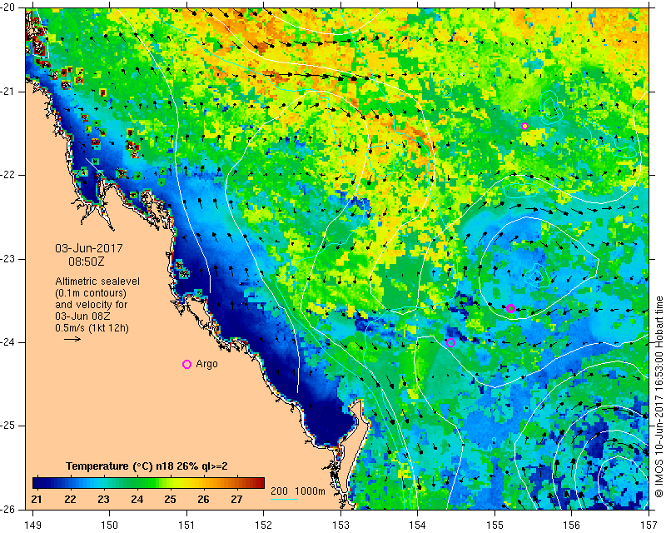Click the latitude axis label -25
666x533 pixels.
point(7,426)
